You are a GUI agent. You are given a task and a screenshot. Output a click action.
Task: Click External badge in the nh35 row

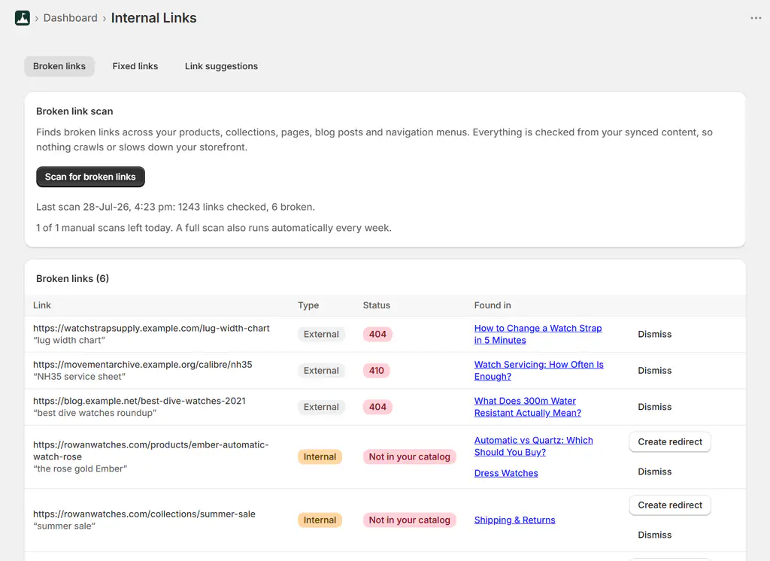tap(321, 371)
